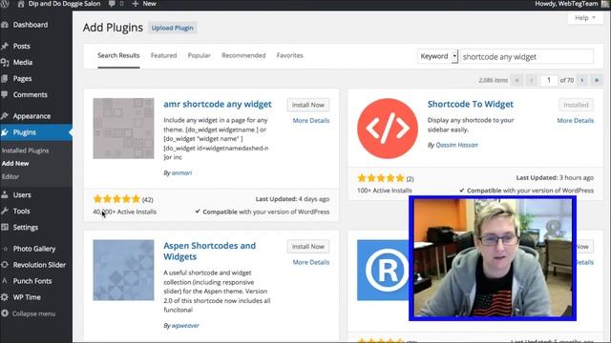The width and height of the screenshot is (611, 343).
Task: Click '100+ Active Installs' text
Action: click(384, 191)
